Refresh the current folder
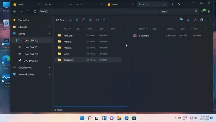 point(35,12)
